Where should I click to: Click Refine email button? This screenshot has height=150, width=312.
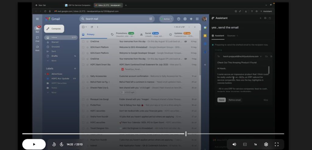[x=235, y=100]
